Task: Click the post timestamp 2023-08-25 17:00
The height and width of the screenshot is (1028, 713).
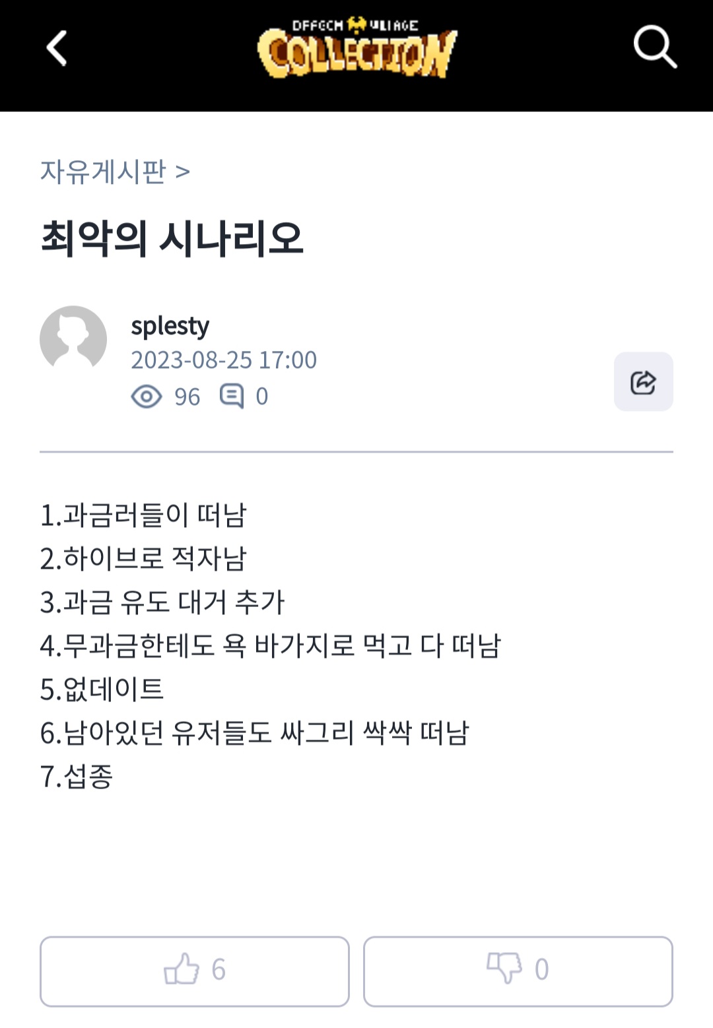Action: [x=224, y=360]
